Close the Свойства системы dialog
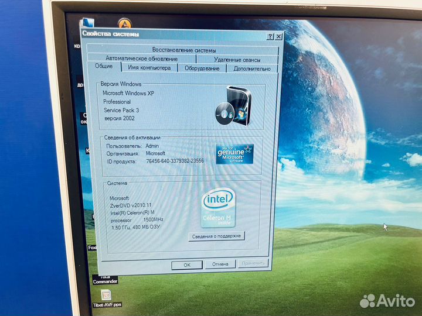The image size is (422, 316). [279, 36]
